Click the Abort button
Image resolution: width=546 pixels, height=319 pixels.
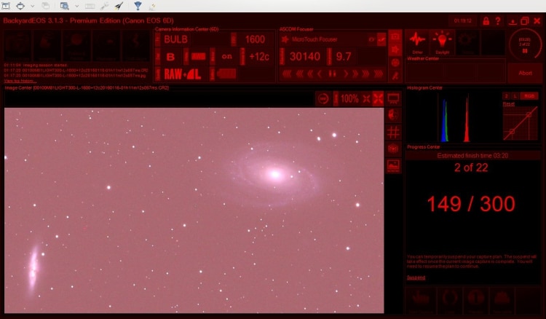pos(525,73)
